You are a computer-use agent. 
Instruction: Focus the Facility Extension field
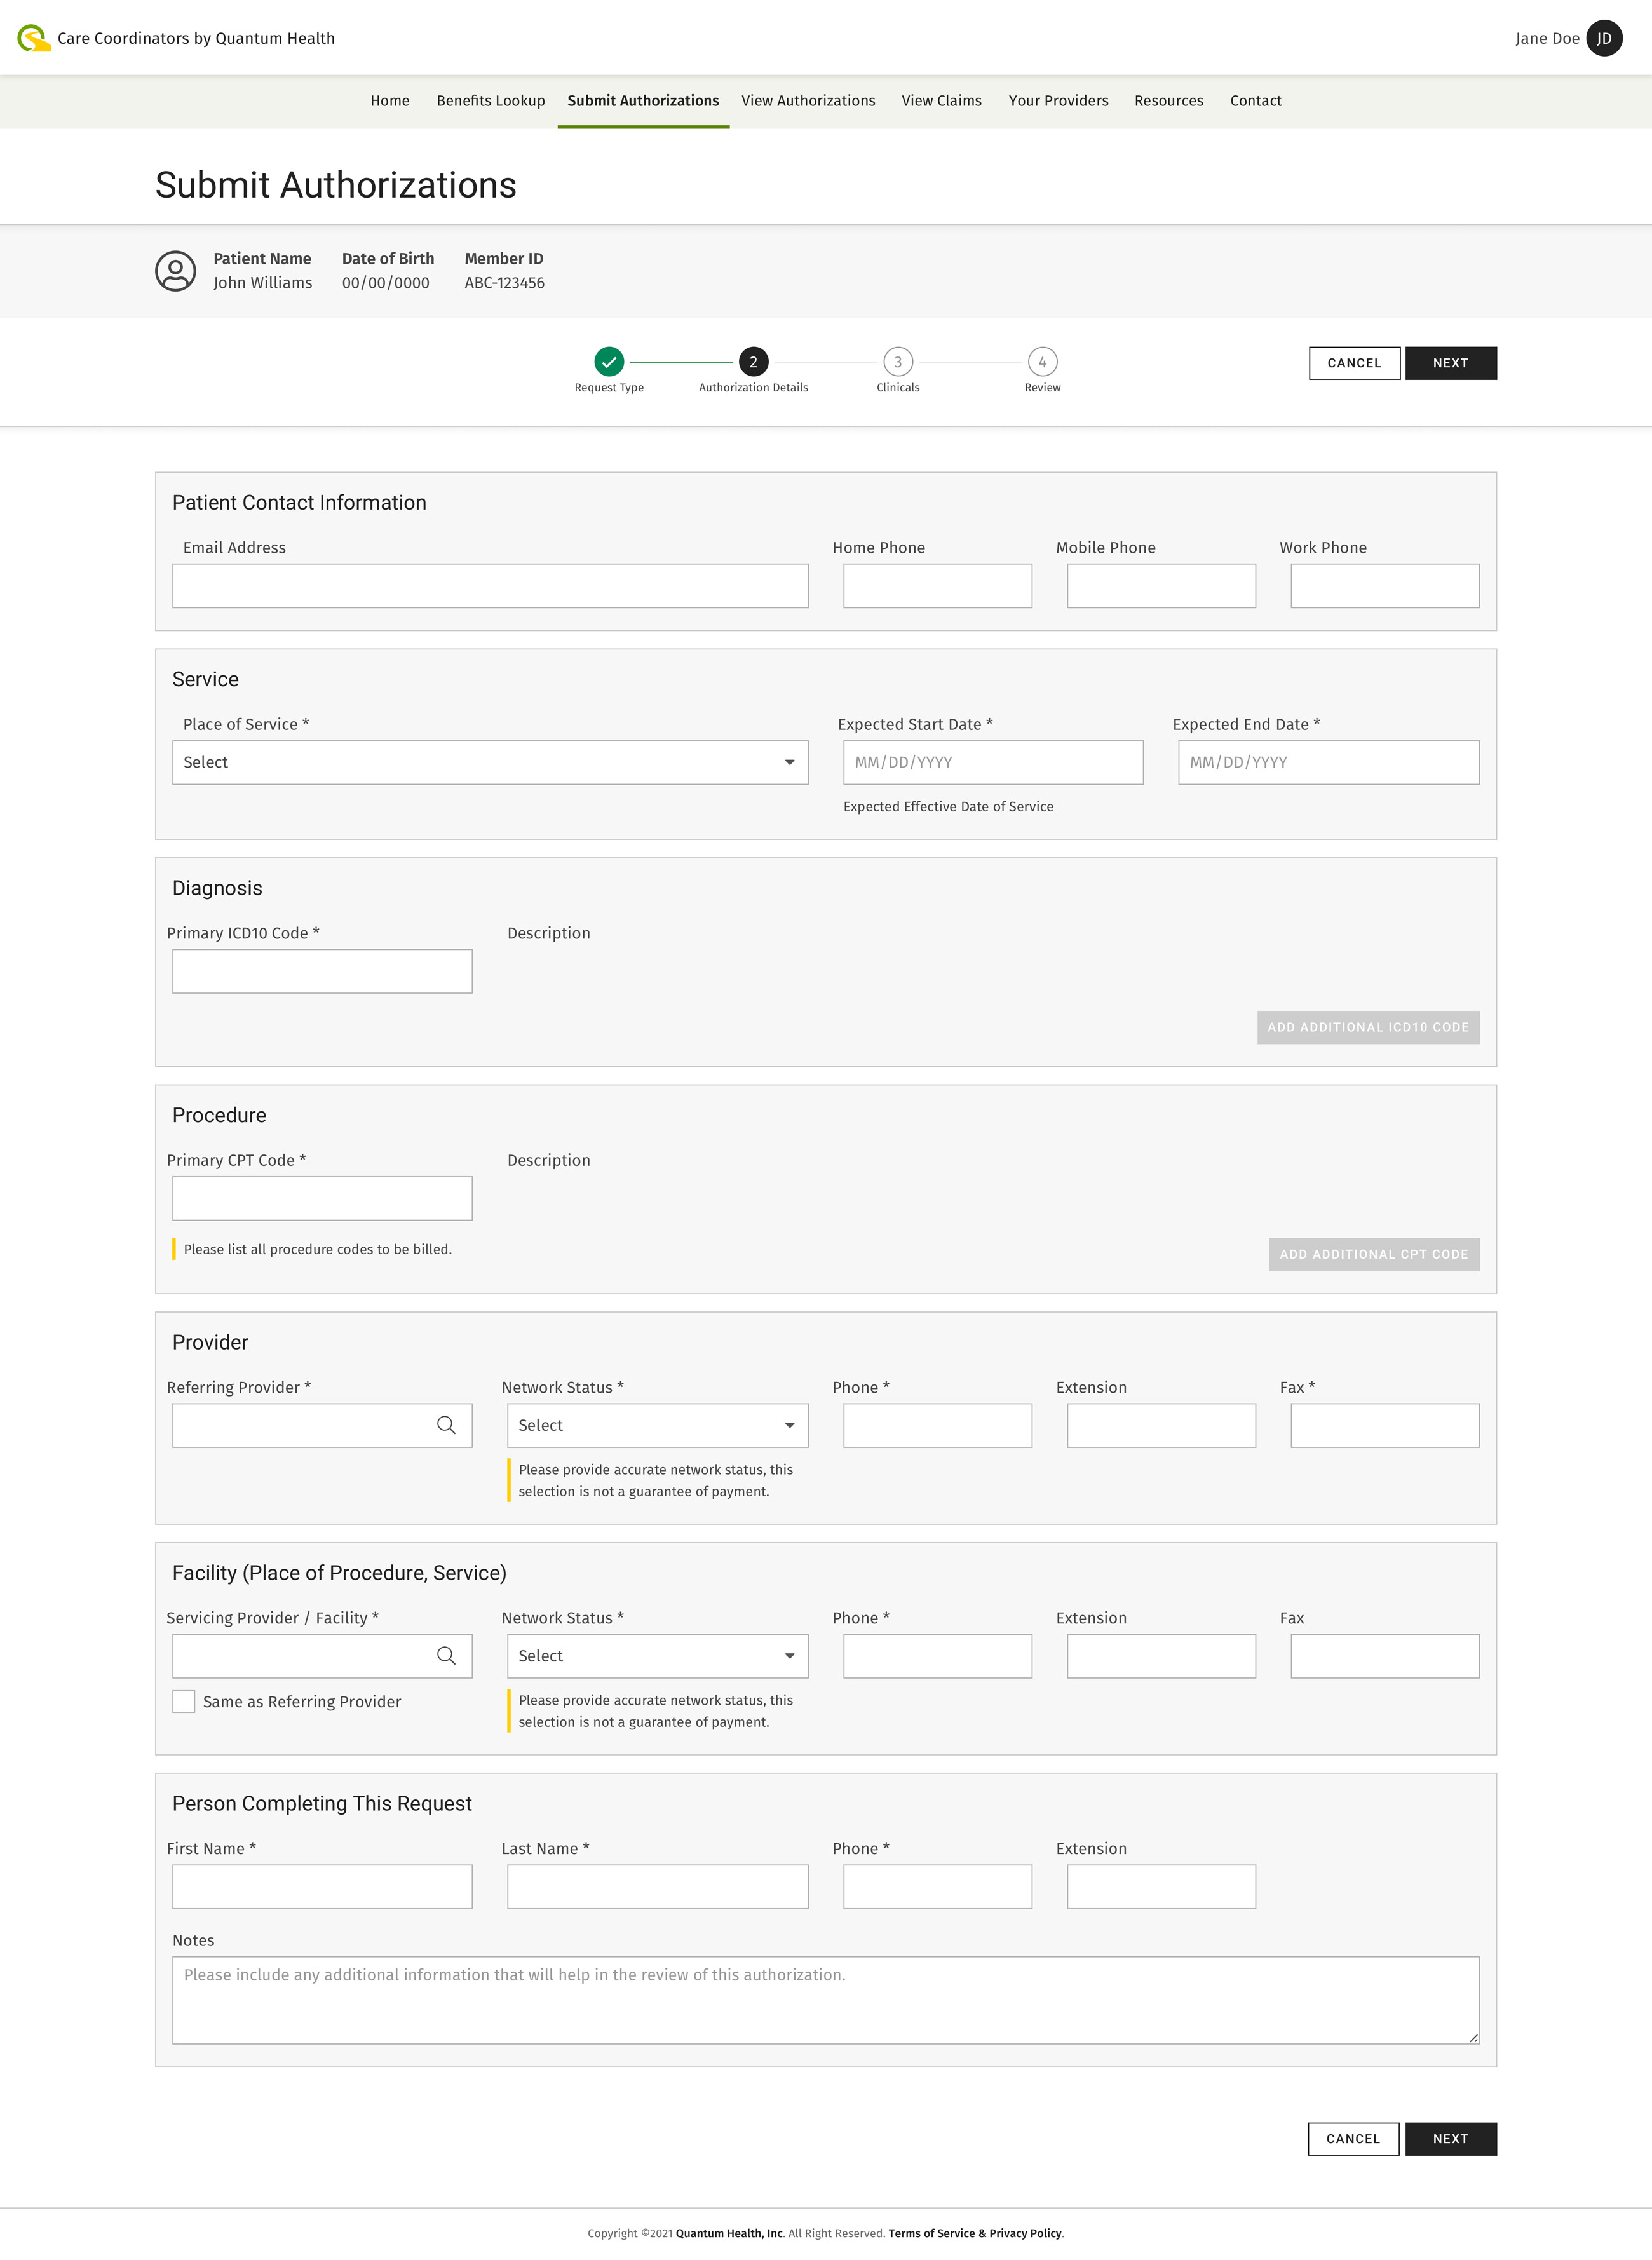pyautogui.click(x=1161, y=1656)
